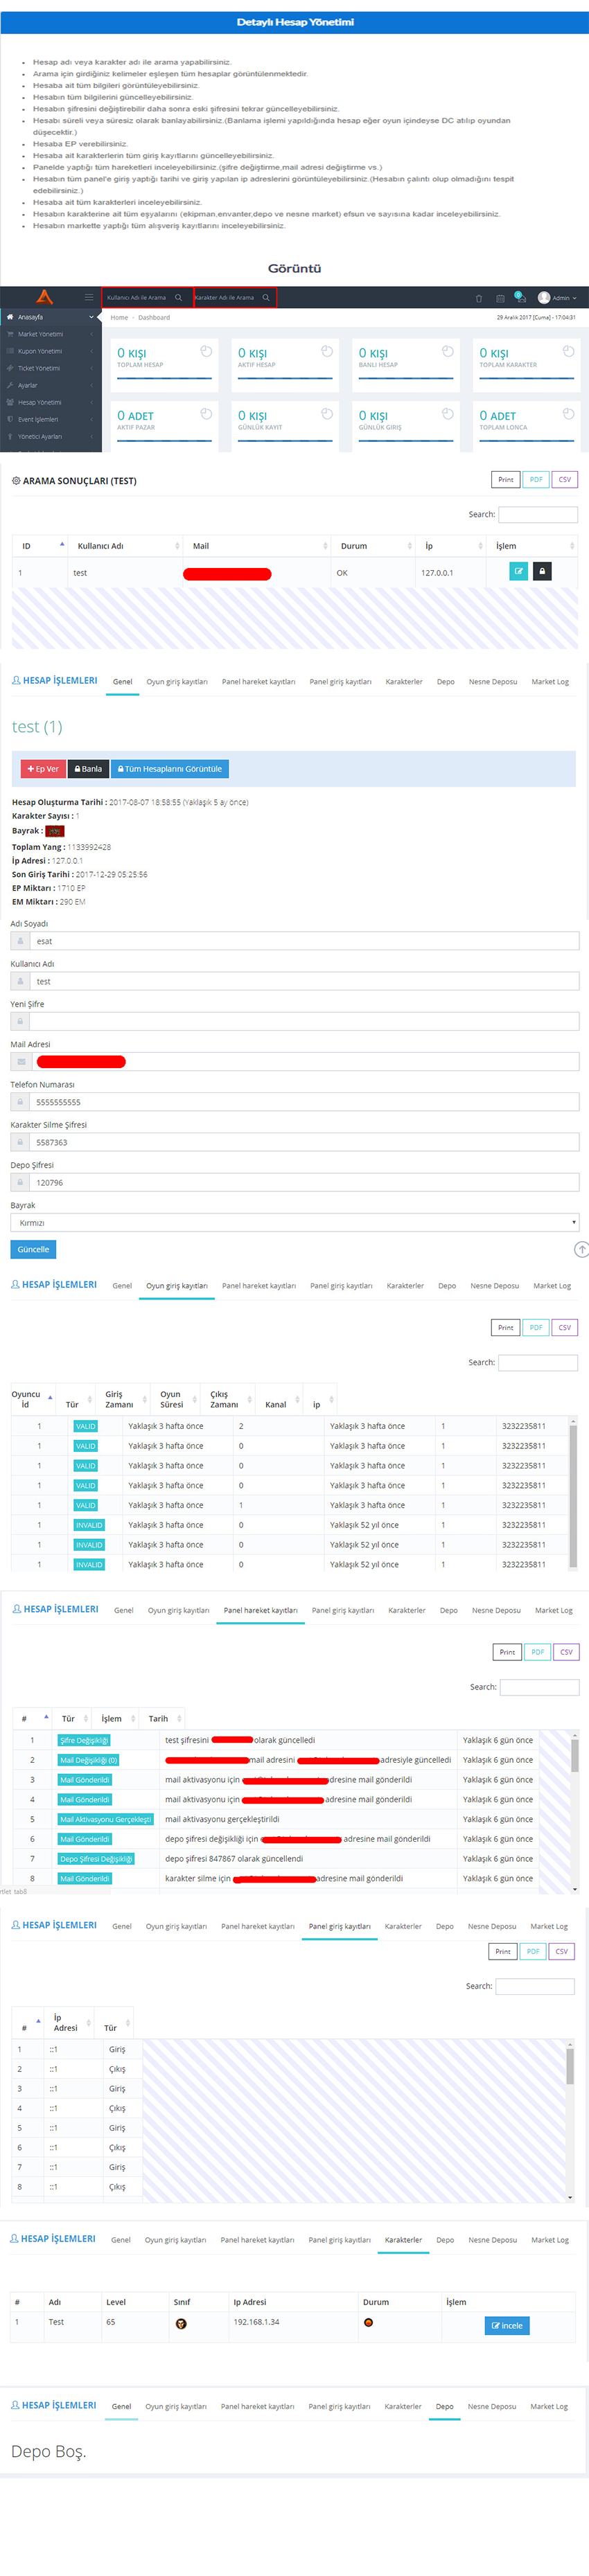Click teal edit icon in test user row
Image resolution: width=589 pixels, height=2576 pixels.
pyautogui.click(x=518, y=571)
